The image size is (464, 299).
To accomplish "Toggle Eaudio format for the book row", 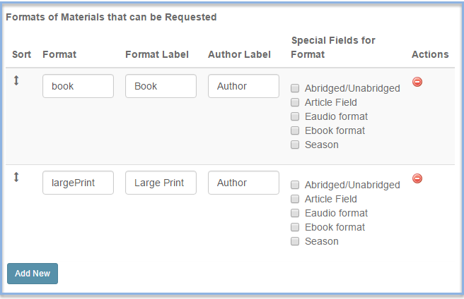I will click(x=295, y=116).
